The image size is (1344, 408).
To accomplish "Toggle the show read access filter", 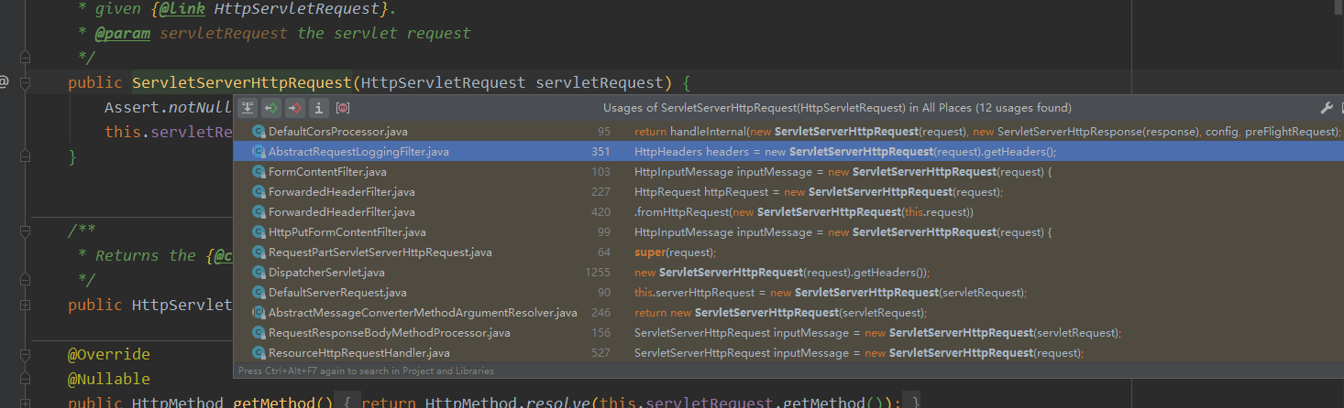I will [271, 108].
